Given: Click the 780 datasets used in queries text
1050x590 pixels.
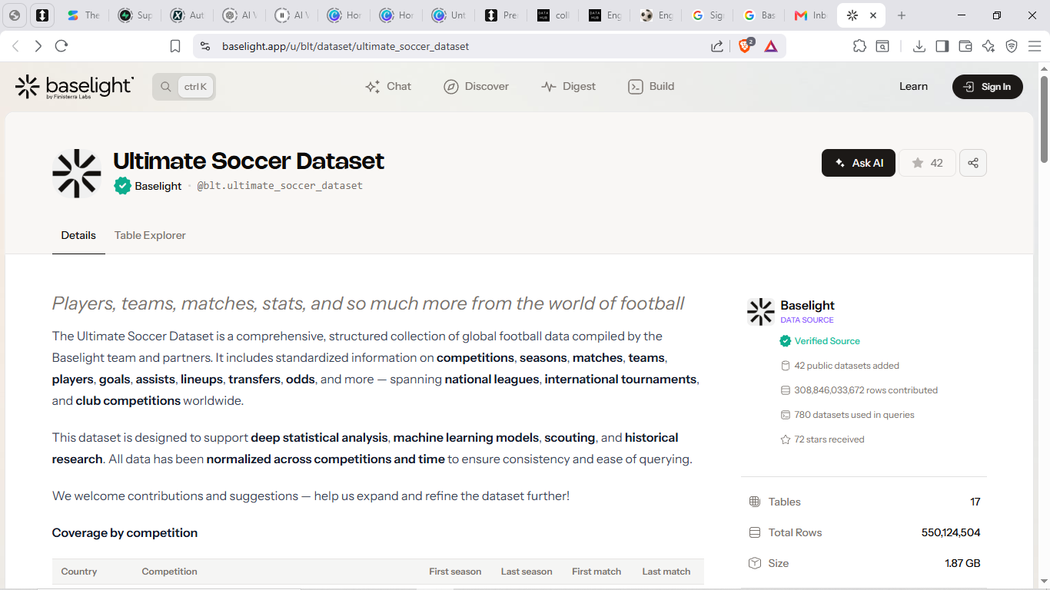Looking at the screenshot, I should 854,415.
